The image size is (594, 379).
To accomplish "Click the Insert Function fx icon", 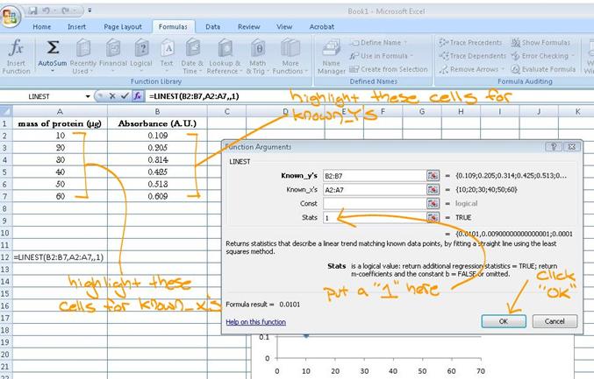I will 16,48.
